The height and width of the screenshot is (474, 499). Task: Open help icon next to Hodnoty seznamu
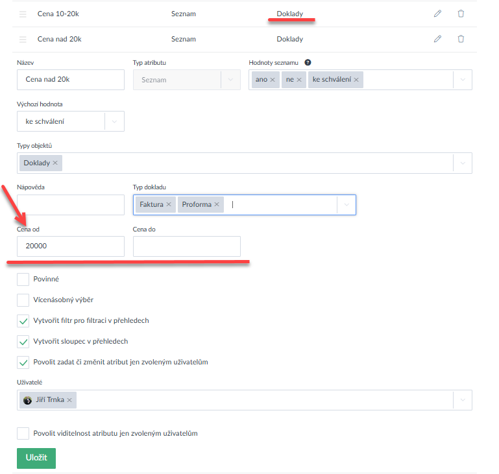pyautogui.click(x=308, y=63)
